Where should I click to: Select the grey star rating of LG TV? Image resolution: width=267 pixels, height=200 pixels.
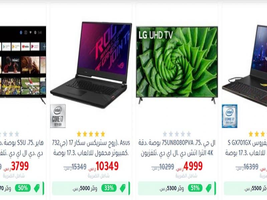[x=177, y=134]
